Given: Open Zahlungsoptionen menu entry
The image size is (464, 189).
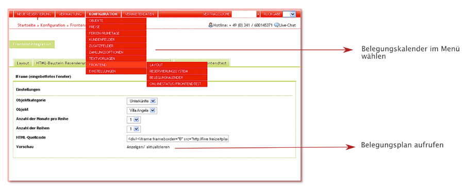Looking at the screenshot, I should 116,53.
